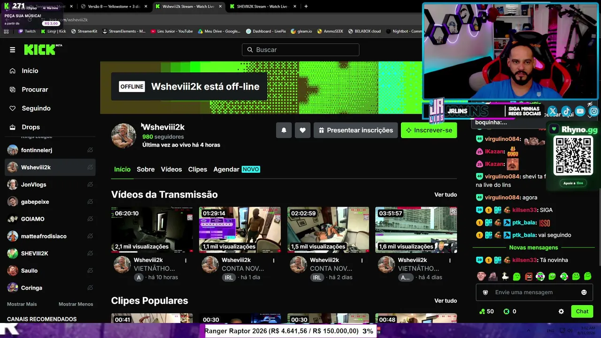Click the green Inscrever-se button

click(x=429, y=130)
